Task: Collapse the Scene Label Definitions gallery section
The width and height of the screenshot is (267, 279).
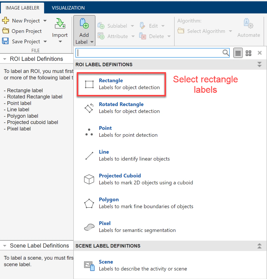Action: pyautogui.click(x=259, y=246)
